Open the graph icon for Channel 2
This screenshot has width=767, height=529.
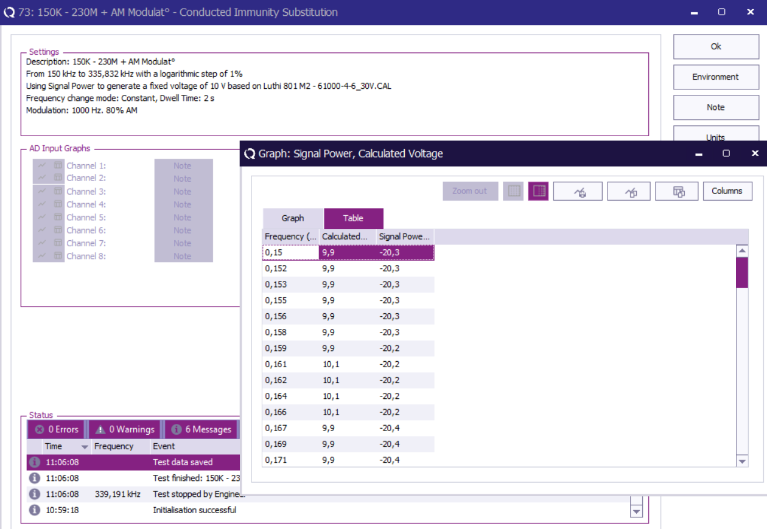[x=41, y=178]
